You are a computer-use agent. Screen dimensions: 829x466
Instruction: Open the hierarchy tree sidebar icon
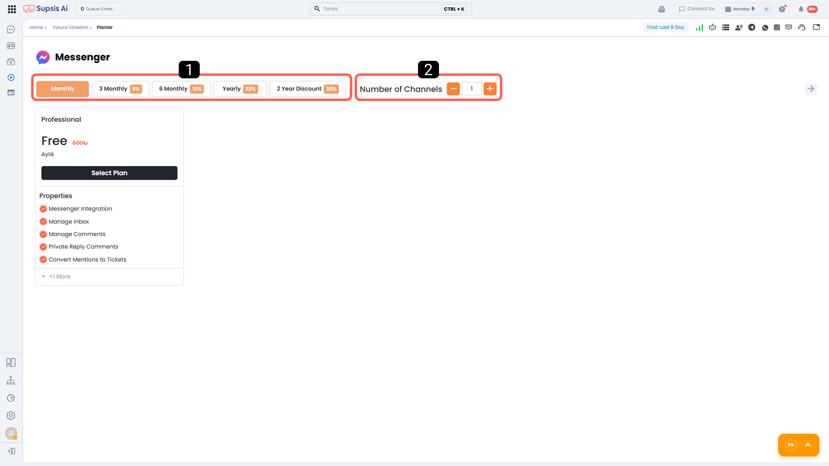click(x=11, y=380)
